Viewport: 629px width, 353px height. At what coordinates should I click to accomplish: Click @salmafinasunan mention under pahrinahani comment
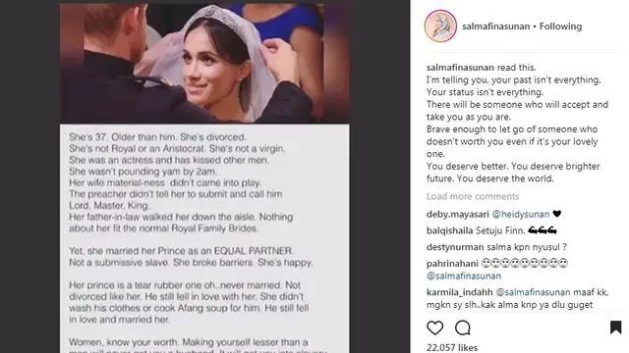point(464,276)
